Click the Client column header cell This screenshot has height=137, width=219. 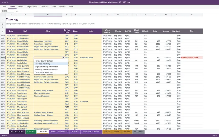click(48, 31)
